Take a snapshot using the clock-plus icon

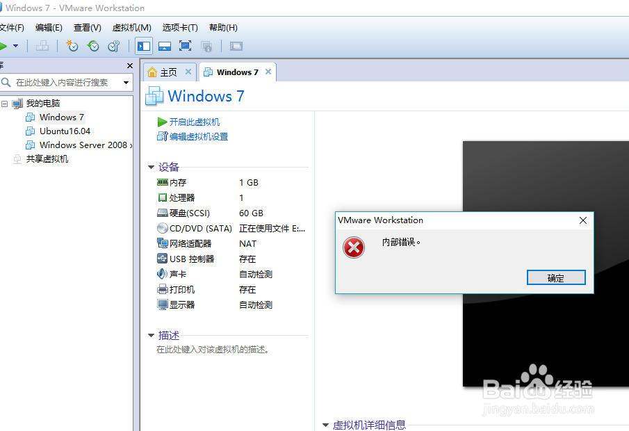72,46
